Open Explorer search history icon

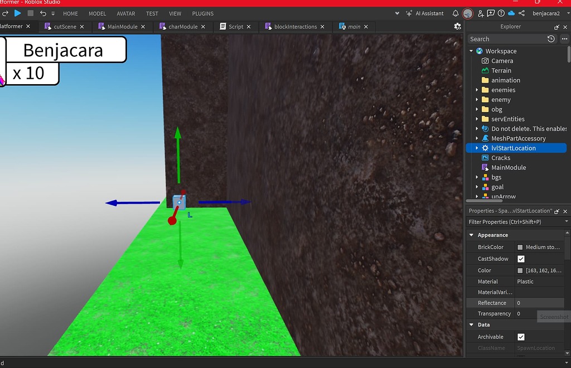[551, 38]
